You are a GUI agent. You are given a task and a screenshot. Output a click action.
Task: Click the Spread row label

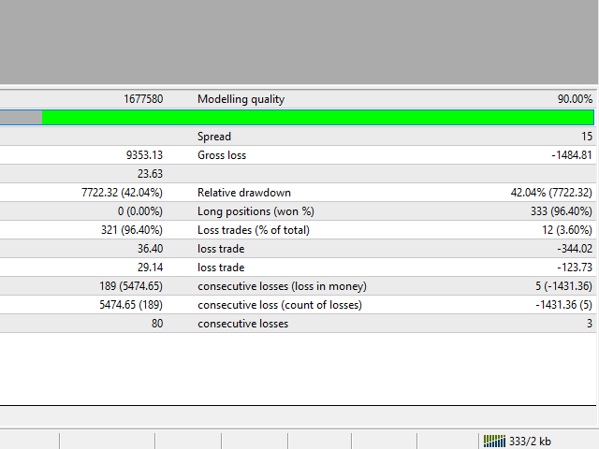(x=214, y=137)
